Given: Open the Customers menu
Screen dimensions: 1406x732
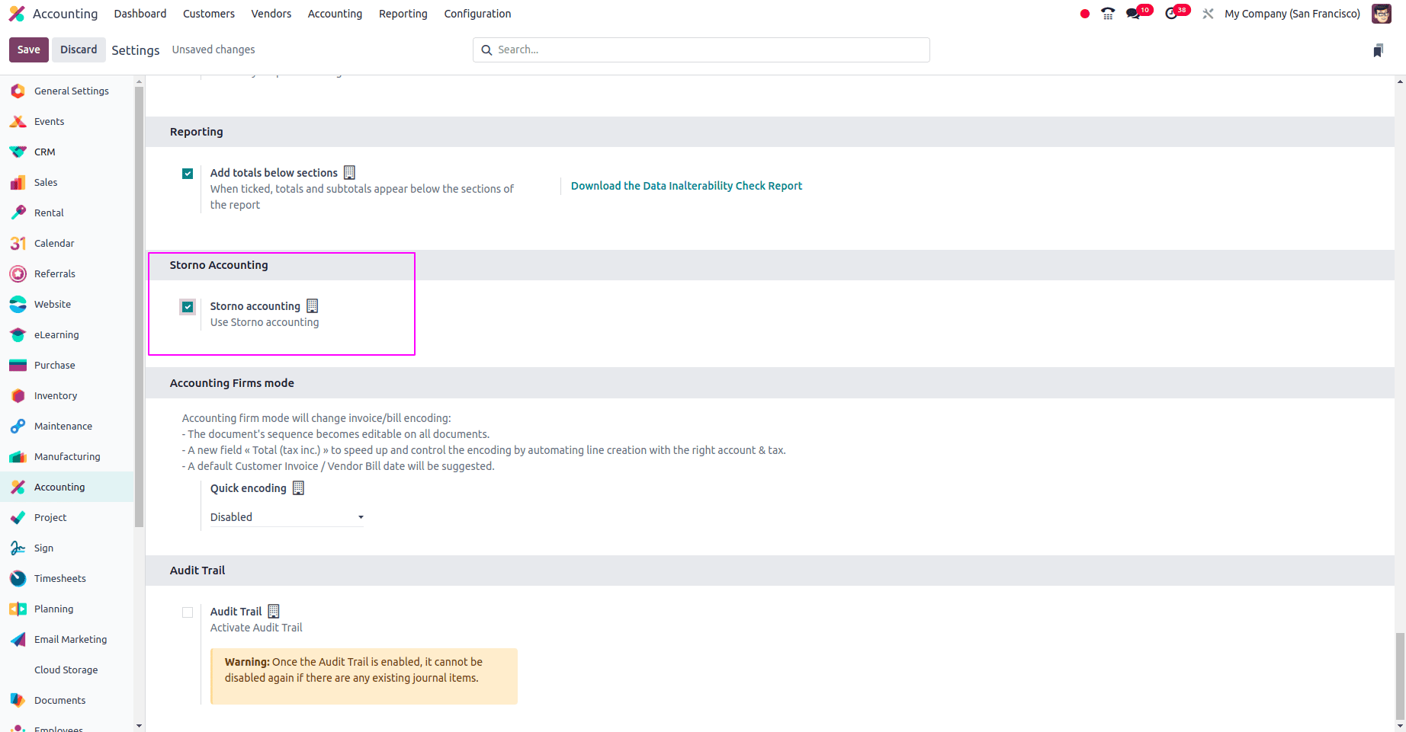Looking at the screenshot, I should click(209, 14).
